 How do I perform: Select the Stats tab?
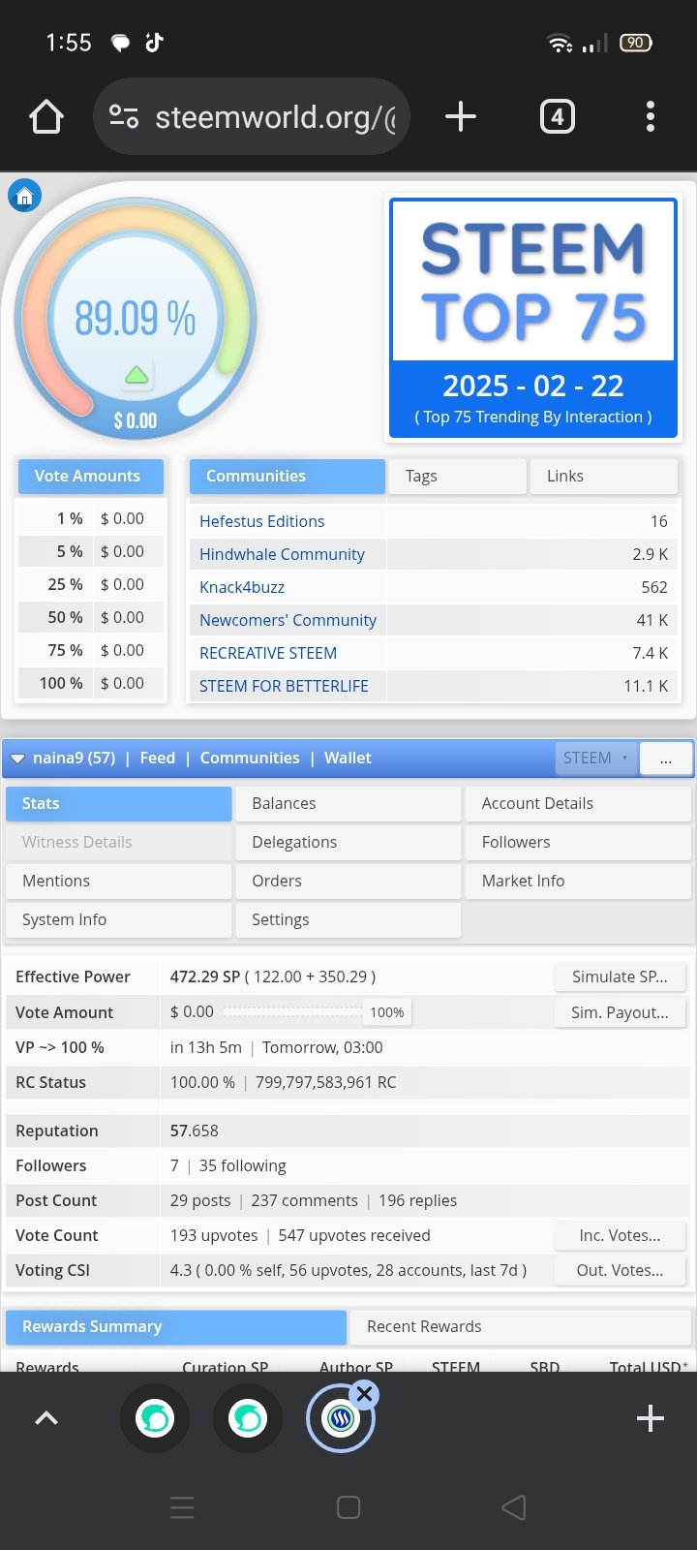tap(119, 803)
